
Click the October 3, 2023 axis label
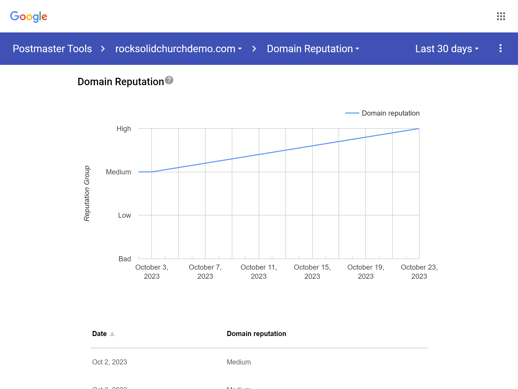click(152, 272)
